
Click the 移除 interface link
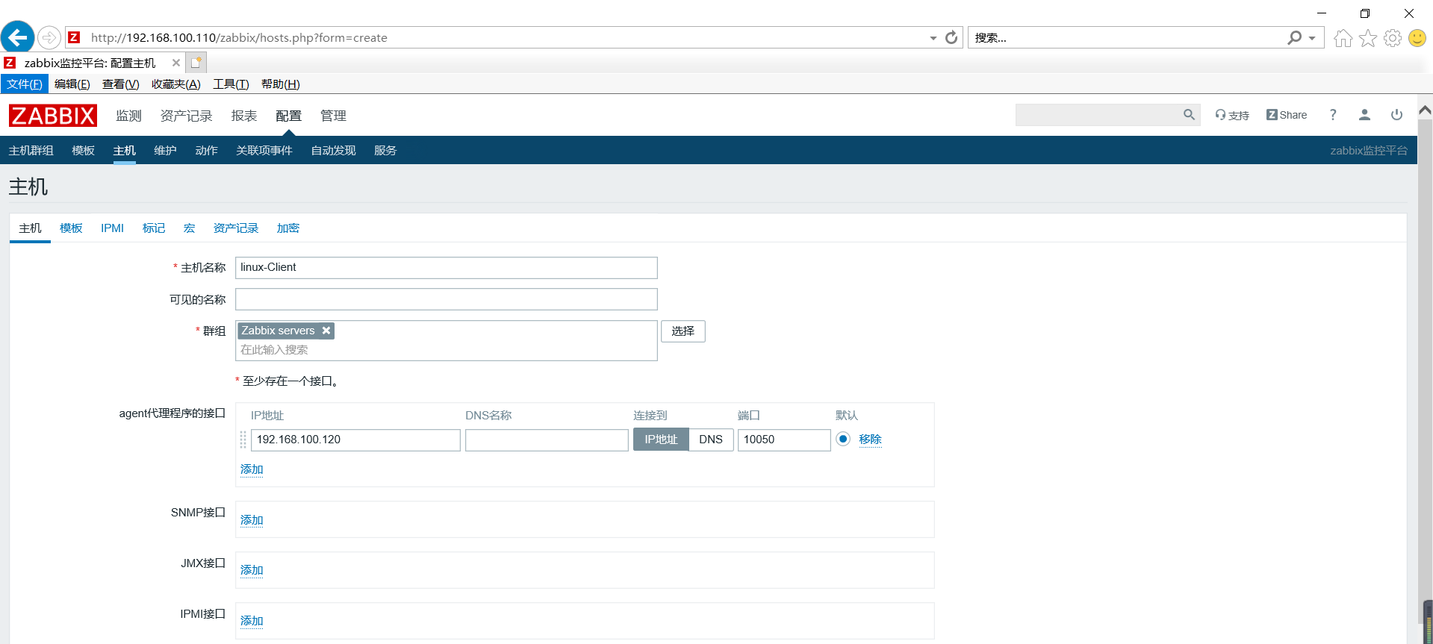click(x=870, y=439)
